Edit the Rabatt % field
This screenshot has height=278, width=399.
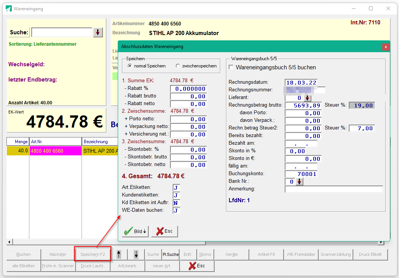tap(188, 89)
